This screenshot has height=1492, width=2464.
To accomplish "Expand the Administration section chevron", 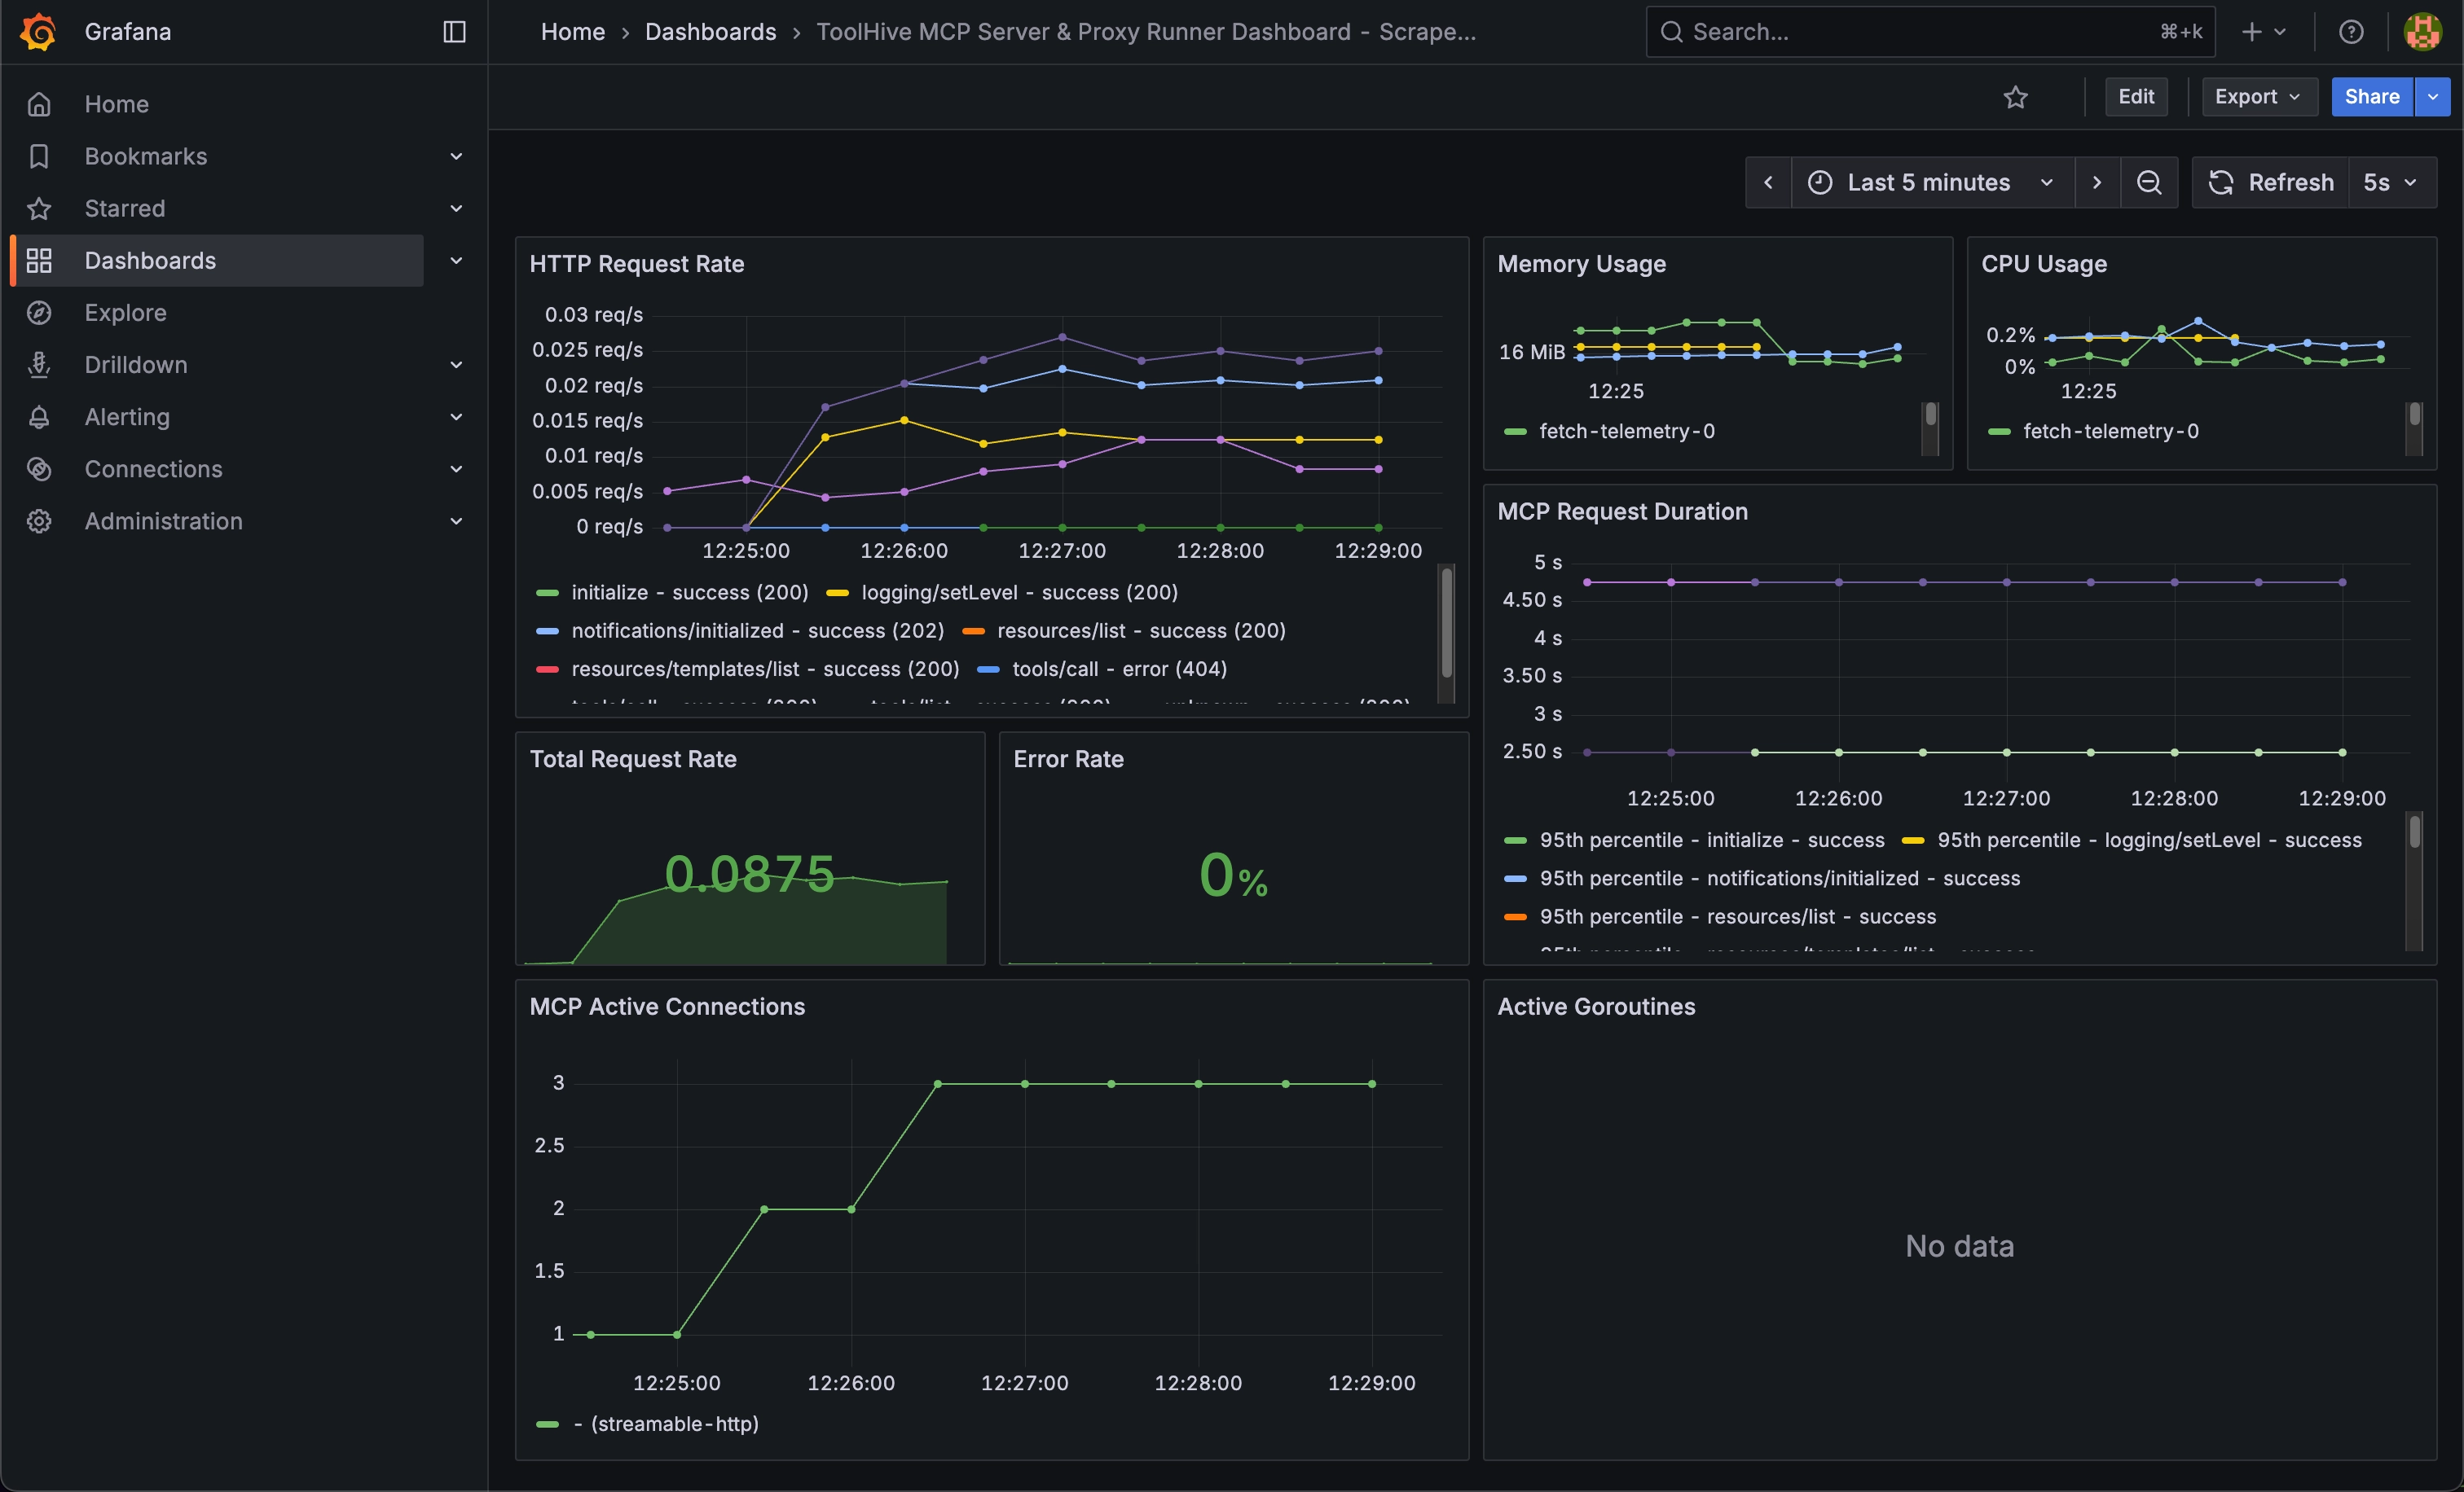I will [x=456, y=520].
